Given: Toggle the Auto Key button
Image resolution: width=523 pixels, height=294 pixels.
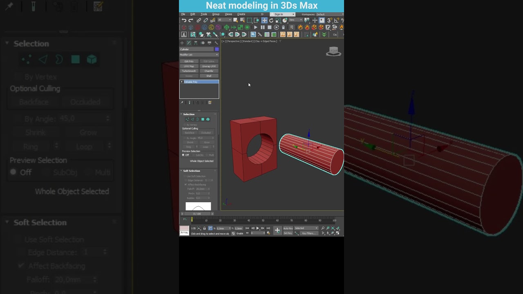Looking at the screenshot, I should (x=288, y=228).
